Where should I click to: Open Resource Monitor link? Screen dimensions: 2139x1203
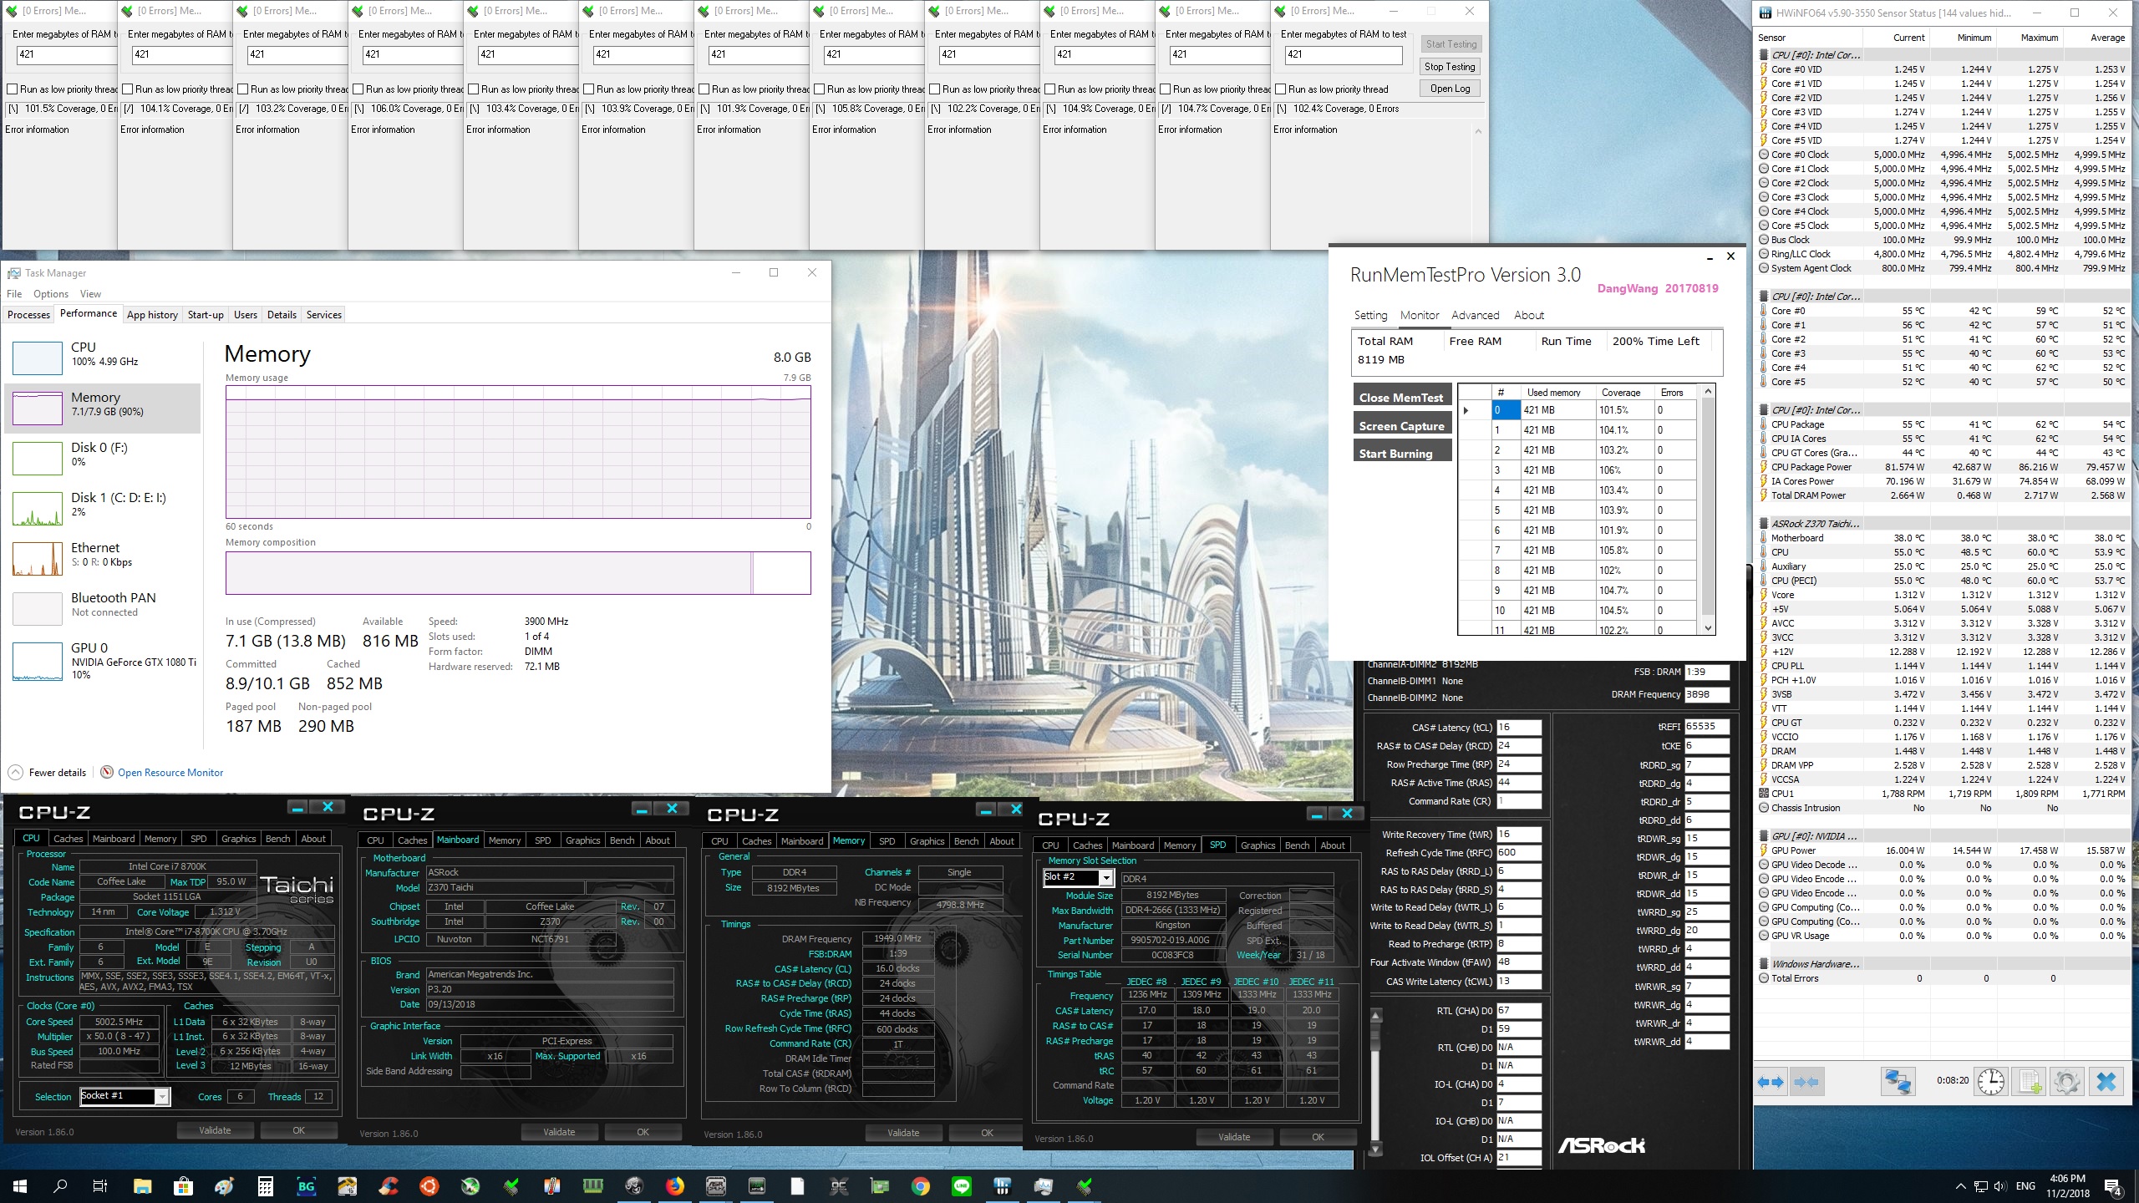point(170,772)
